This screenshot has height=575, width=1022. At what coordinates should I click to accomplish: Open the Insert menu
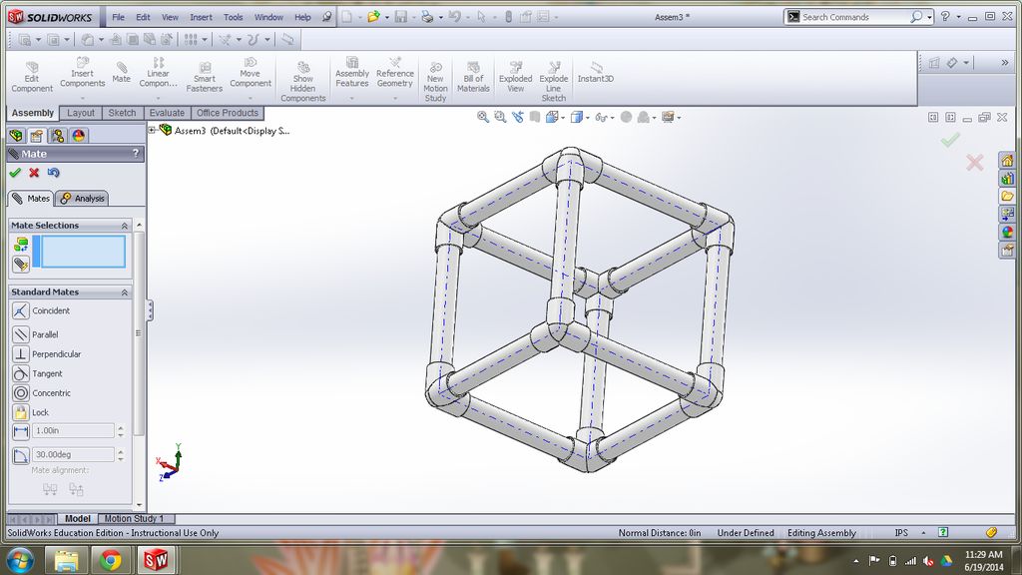click(201, 18)
